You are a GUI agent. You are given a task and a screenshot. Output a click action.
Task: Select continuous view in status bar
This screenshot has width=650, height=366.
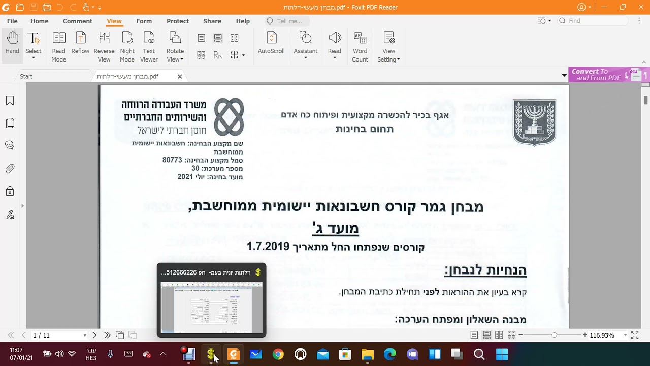(x=486, y=335)
